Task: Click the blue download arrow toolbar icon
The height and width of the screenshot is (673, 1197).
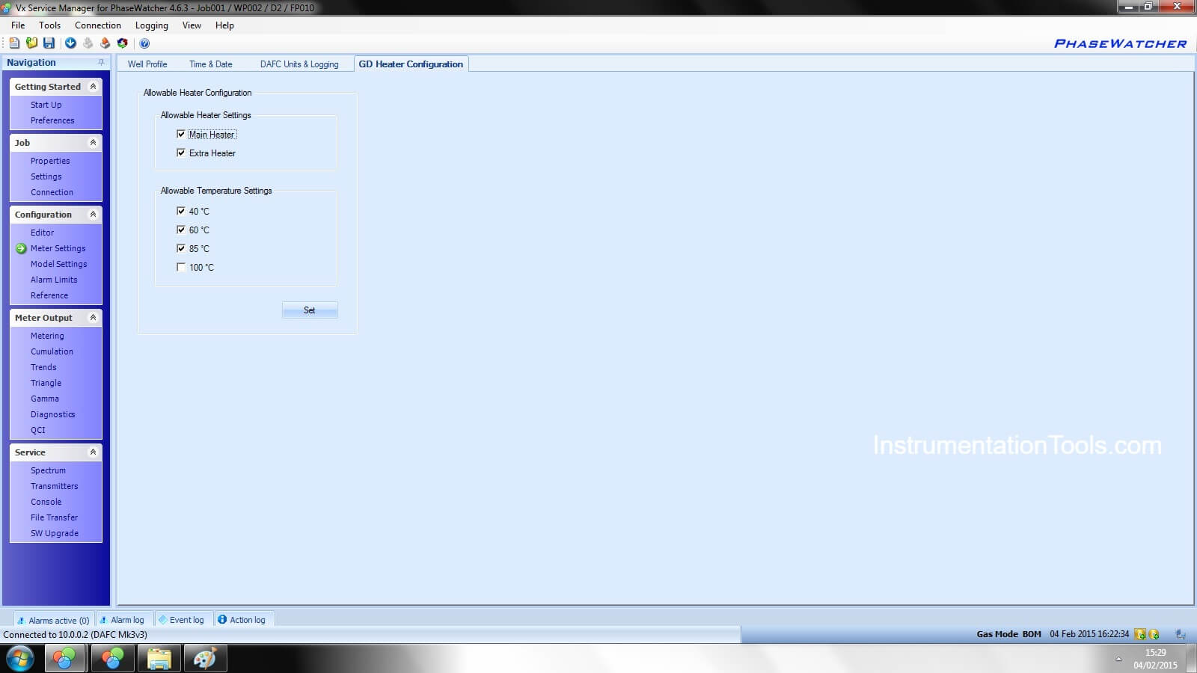Action: point(70,43)
